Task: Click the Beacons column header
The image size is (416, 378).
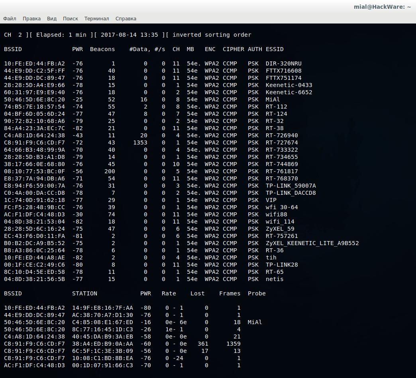Action: (x=102, y=49)
